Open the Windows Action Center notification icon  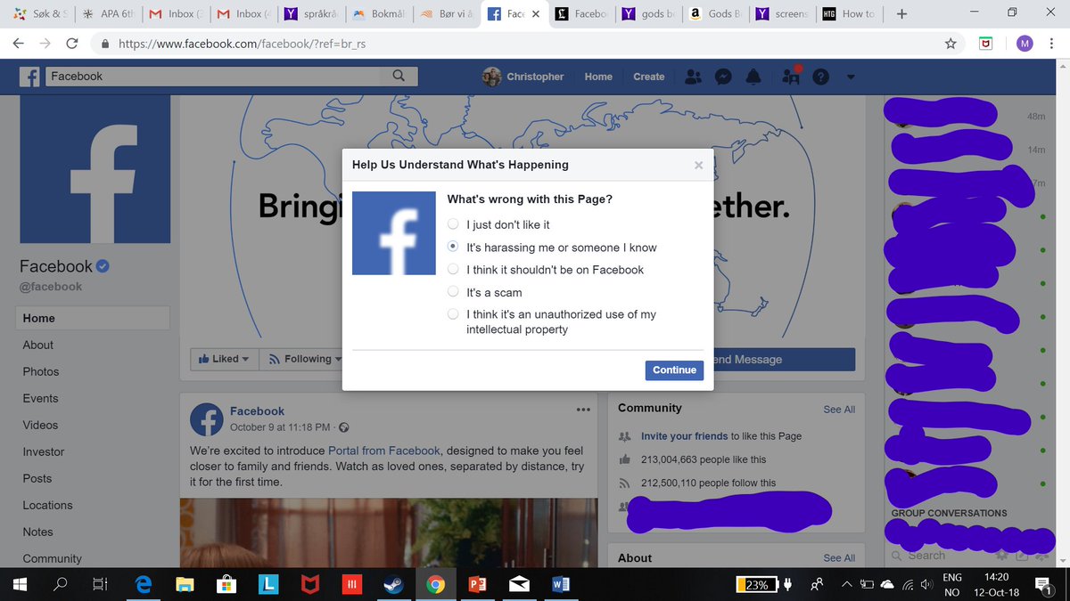[x=1043, y=584]
